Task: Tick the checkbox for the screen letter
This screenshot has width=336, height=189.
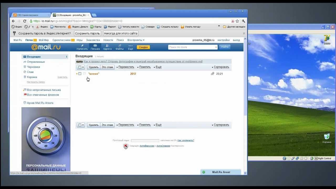Action: pos(80,74)
